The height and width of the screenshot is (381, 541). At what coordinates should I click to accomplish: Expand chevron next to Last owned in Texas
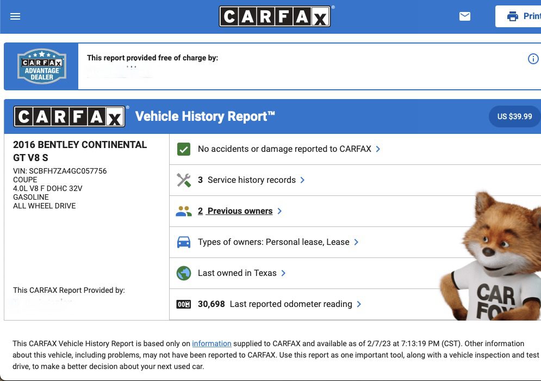pos(283,273)
